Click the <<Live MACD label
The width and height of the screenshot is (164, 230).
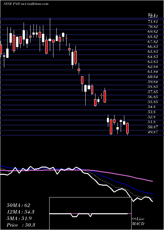[x=138, y=221]
